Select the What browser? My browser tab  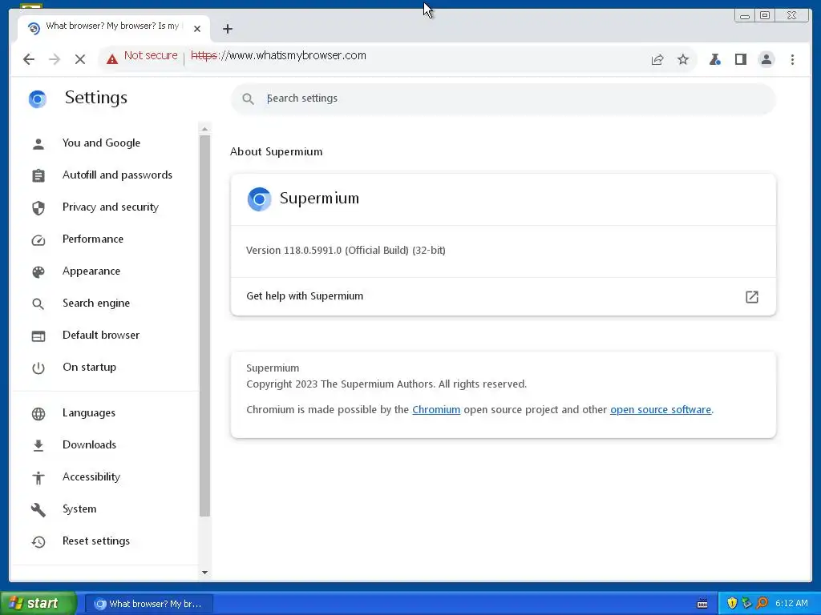tap(114, 28)
